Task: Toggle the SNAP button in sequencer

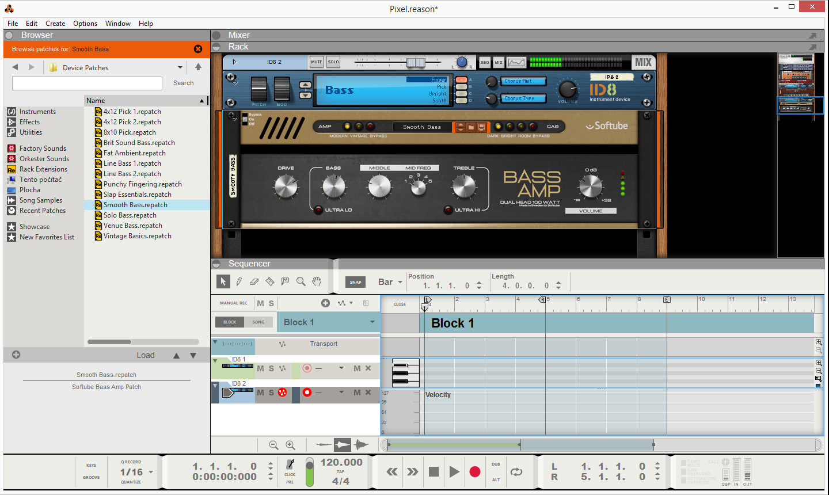Action: tap(356, 282)
